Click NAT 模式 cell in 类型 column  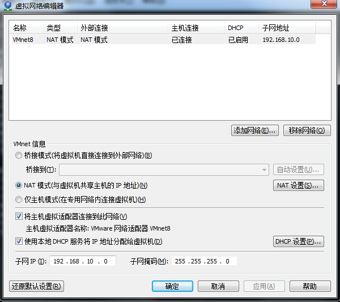point(60,40)
